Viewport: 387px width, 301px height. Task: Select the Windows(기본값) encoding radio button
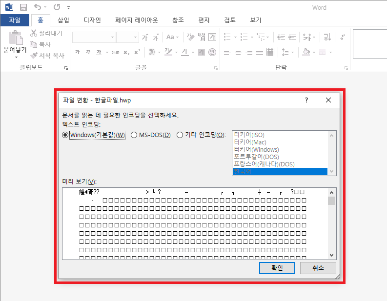click(65, 135)
